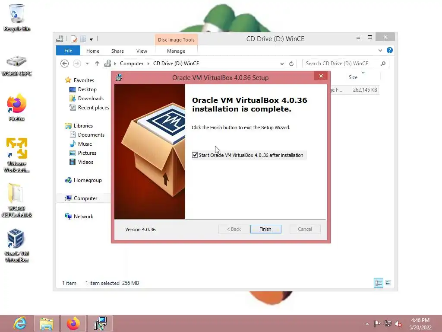Screen dimensions: 442x332
Task: Open Desktop in navigation pane
Action: click(x=87, y=89)
